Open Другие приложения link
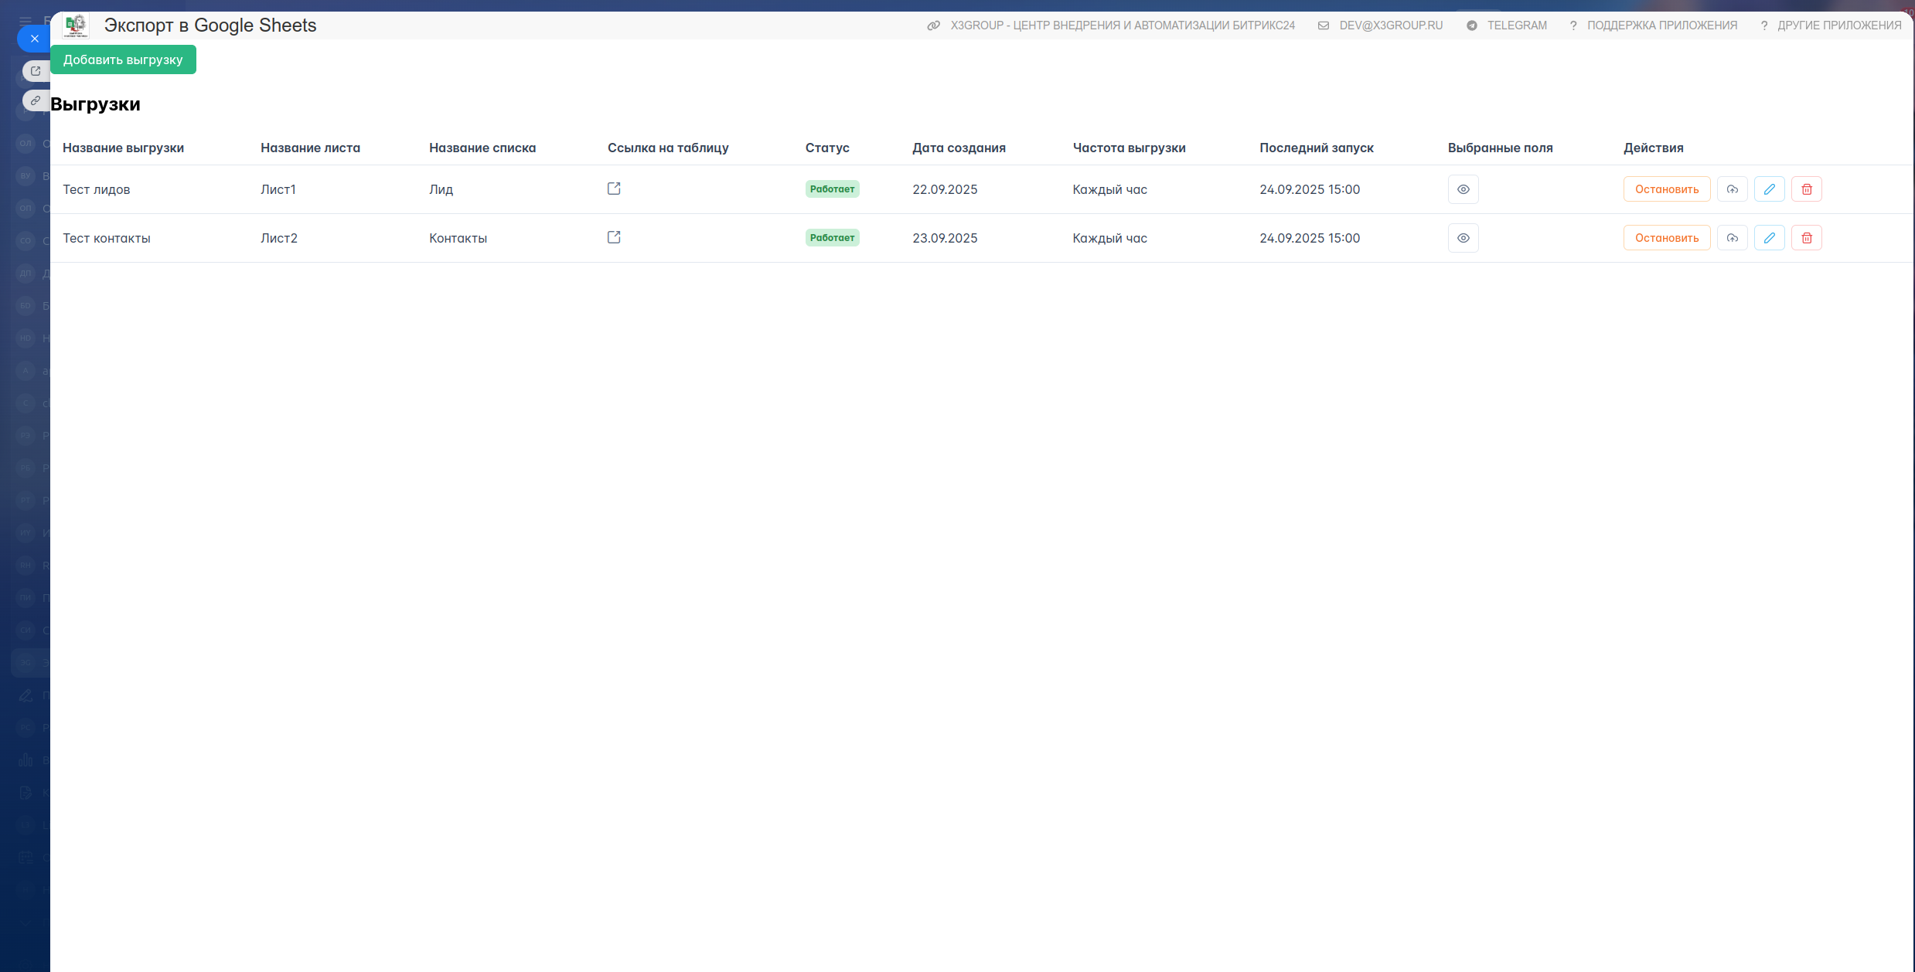Image resolution: width=1915 pixels, height=972 pixels. click(x=1838, y=25)
